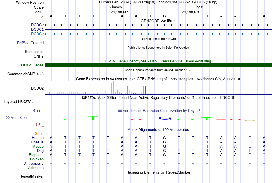Click the Sequences track label
This screenshot has width=272, height=183.
(x=34, y=52)
